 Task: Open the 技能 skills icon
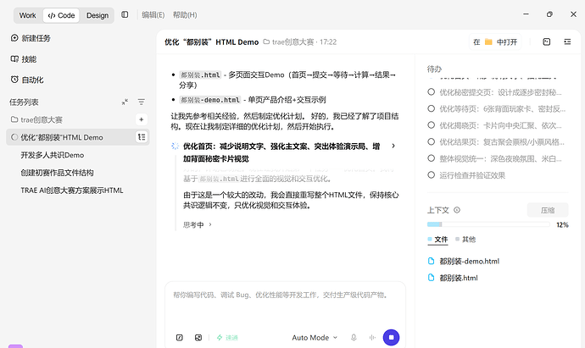pos(14,59)
